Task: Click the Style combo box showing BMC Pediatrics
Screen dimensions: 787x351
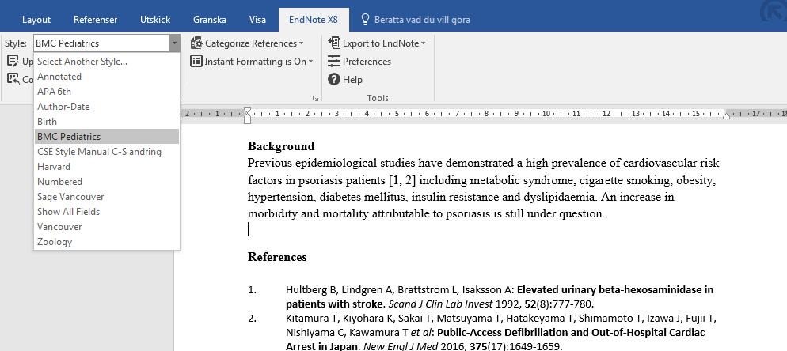Action: [x=102, y=43]
